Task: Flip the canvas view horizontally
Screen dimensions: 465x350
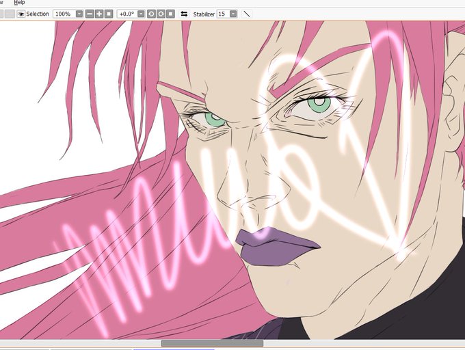Action: [184, 14]
